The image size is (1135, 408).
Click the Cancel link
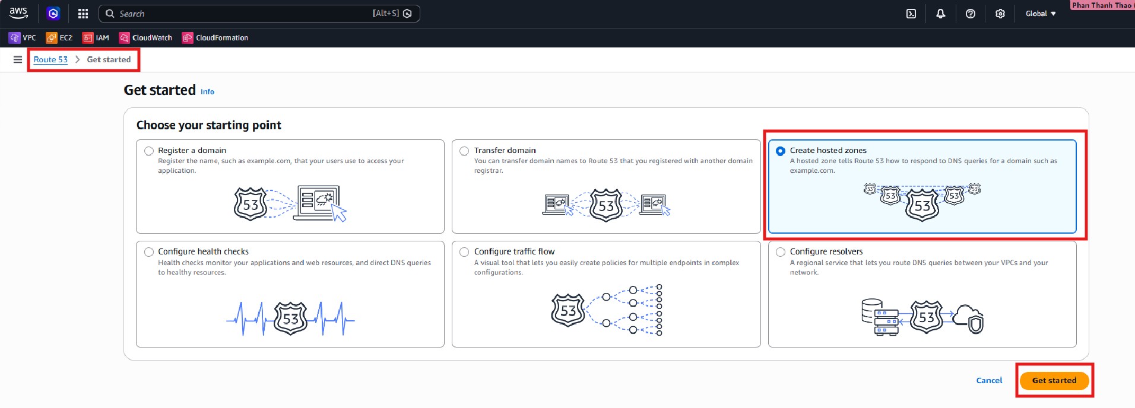click(989, 381)
